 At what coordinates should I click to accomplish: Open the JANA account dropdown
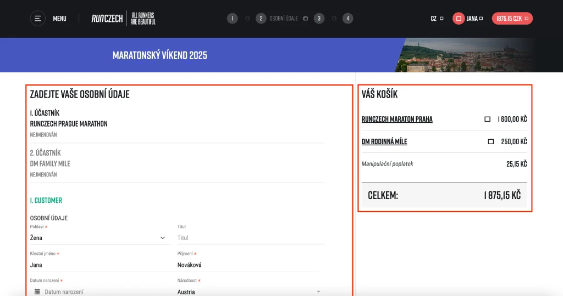pos(474,19)
